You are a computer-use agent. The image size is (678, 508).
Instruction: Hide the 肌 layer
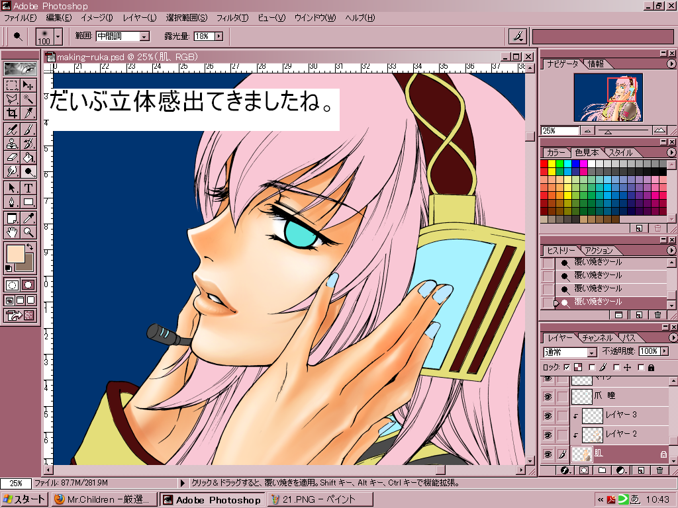point(548,454)
